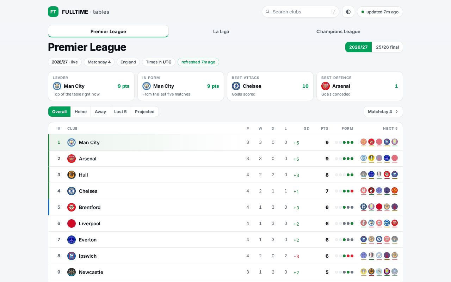The image size is (451, 282).
Task: Select the 2026/27 season toggle
Action: click(x=358, y=47)
